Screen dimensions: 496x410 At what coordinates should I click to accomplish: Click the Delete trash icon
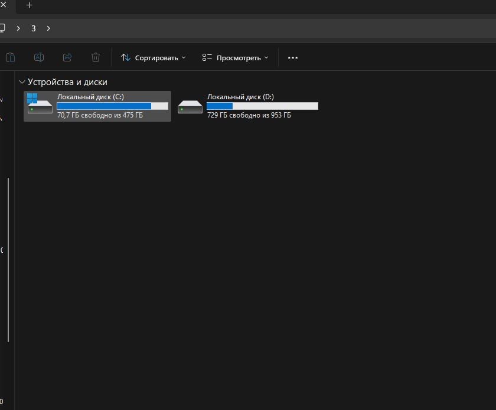tap(96, 58)
